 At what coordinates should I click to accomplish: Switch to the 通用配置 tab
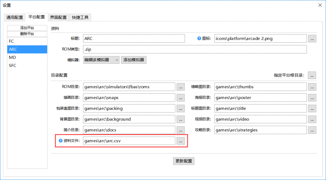(15, 18)
